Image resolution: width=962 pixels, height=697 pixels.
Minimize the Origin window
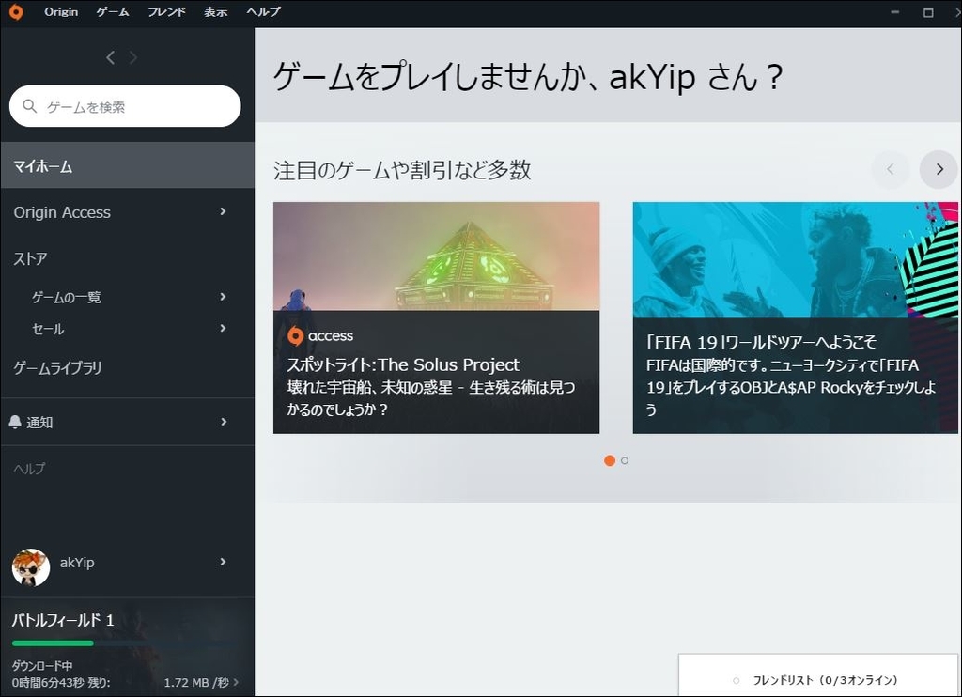[895, 11]
